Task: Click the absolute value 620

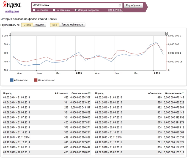Action: pyautogui.click(x=66, y=147)
